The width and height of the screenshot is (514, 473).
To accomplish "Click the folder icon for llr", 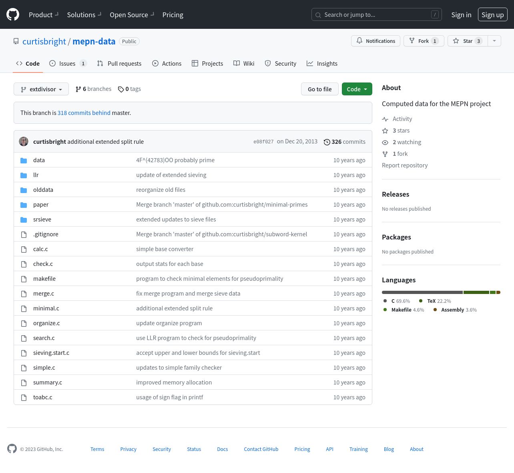I will (x=24, y=175).
